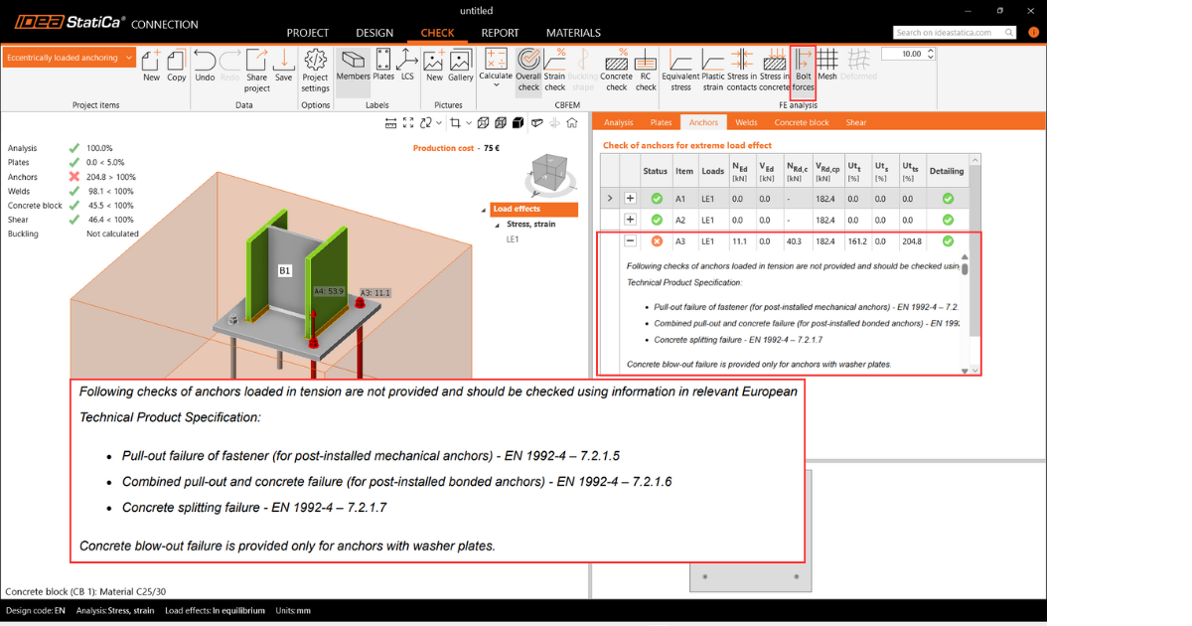
Task: Switch to the Shear results tab
Action: [x=856, y=122]
